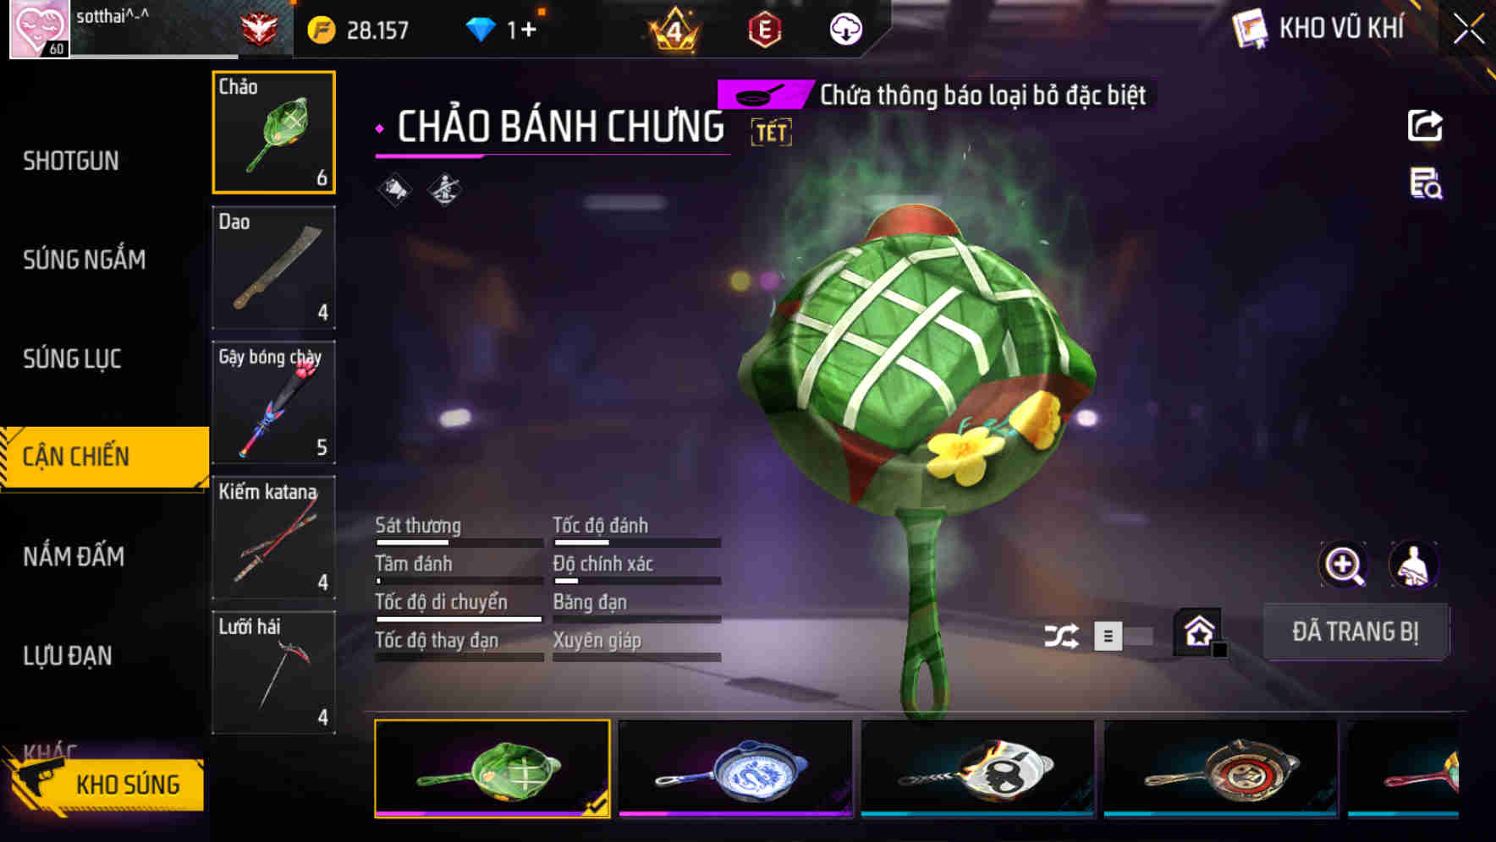Toggle the list switch beside shuffle

pos(1123,636)
